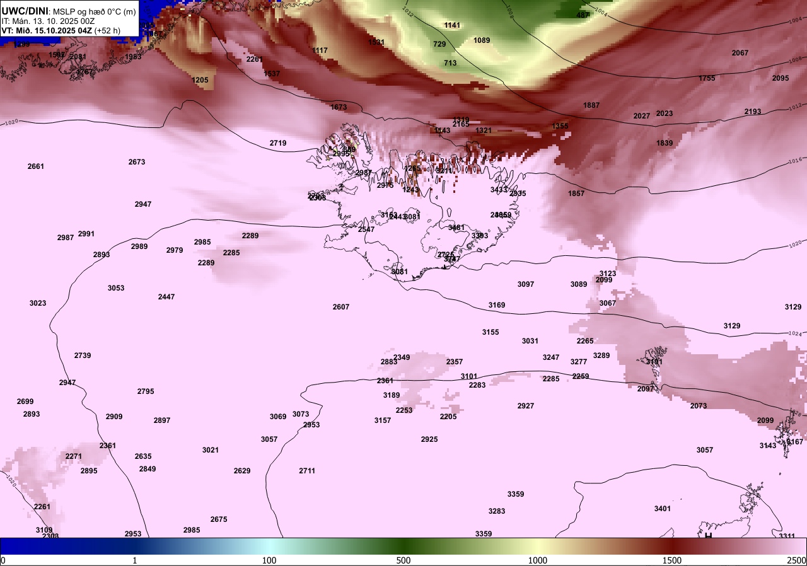Click the height value 2897
This screenshot has height=566, width=807.
pyautogui.click(x=162, y=420)
